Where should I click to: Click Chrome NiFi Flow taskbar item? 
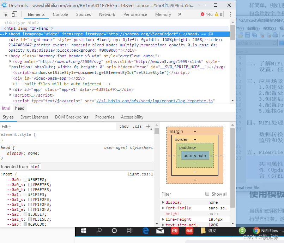tap(268, 231)
